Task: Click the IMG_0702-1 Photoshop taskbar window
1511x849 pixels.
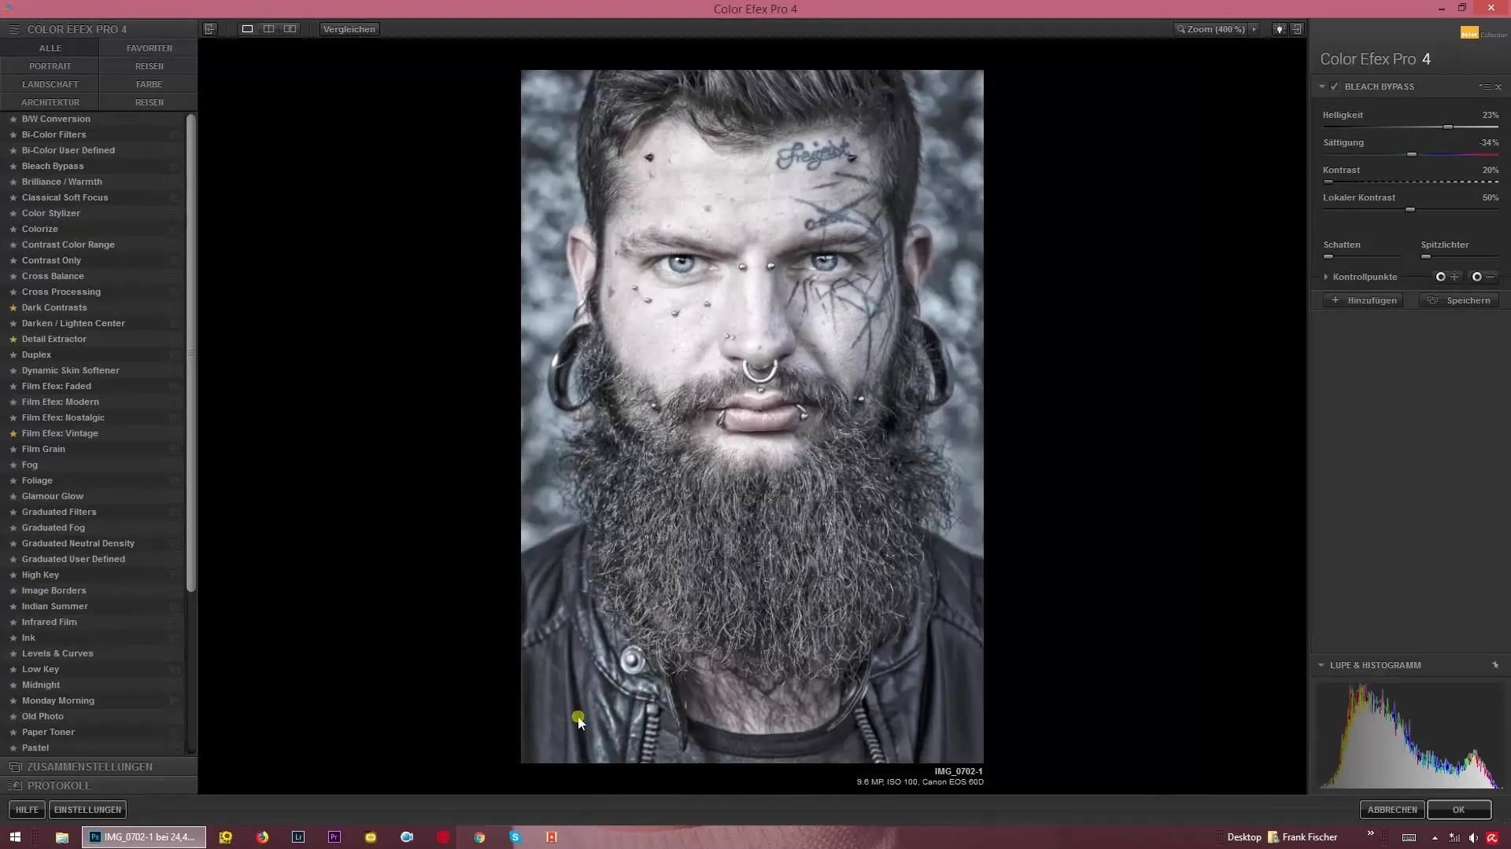Action: (x=144, y=837)
